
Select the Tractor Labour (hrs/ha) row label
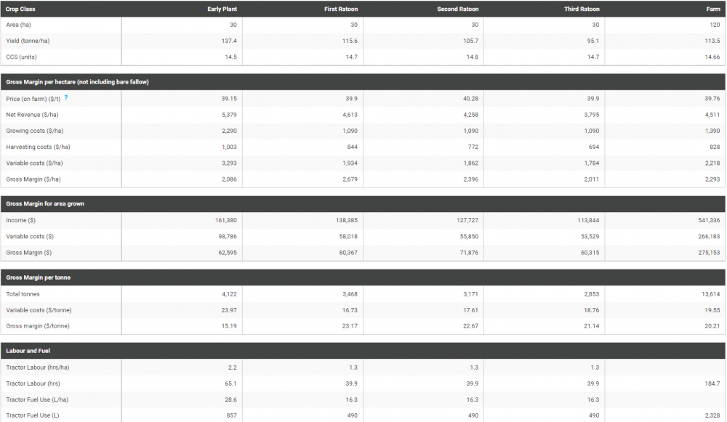tap(38, 368)
